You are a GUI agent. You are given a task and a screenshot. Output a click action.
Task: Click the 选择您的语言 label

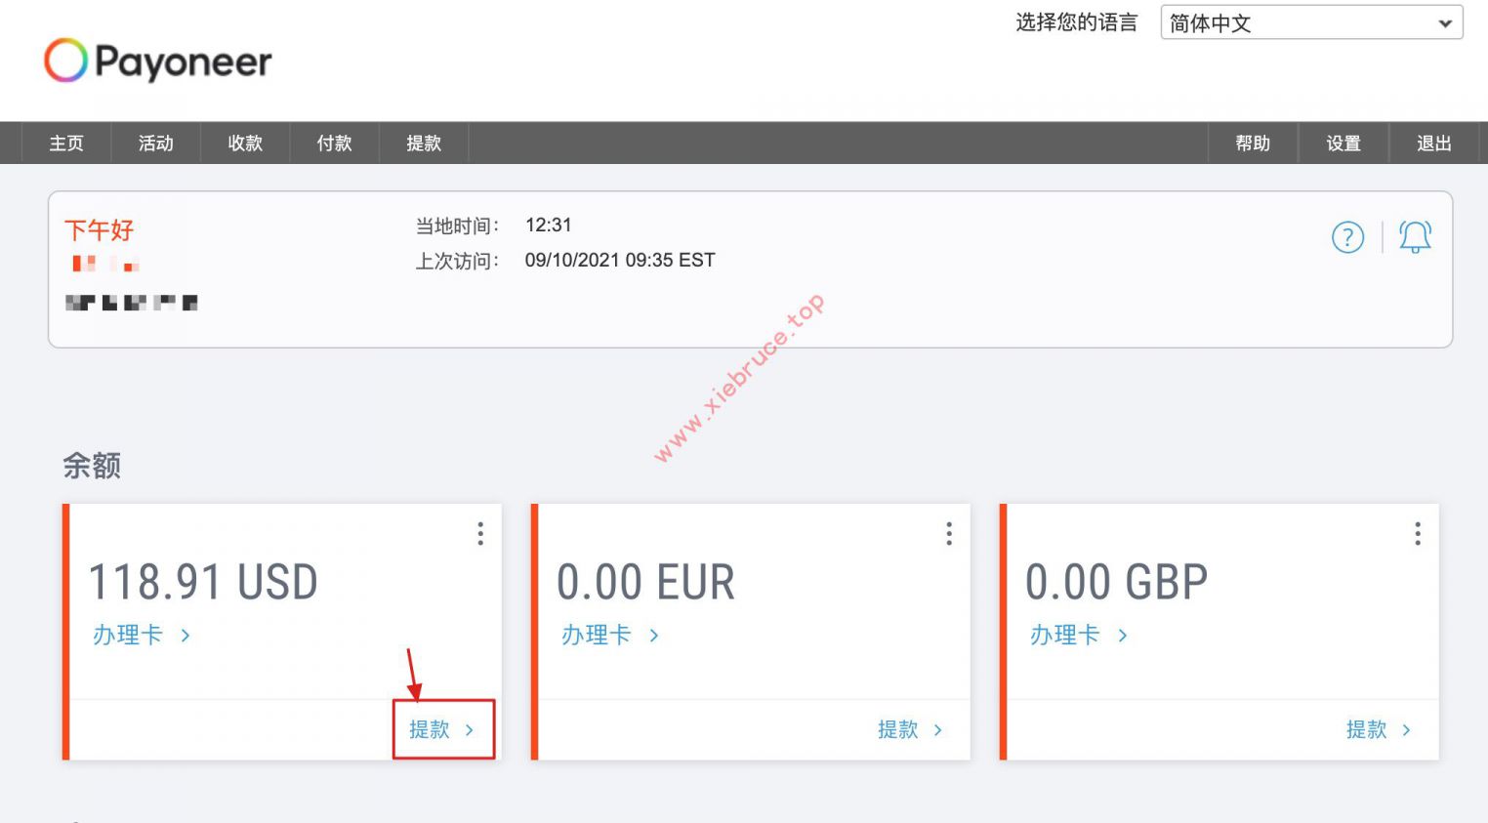pyautogui.click(x=1077, y=22)
